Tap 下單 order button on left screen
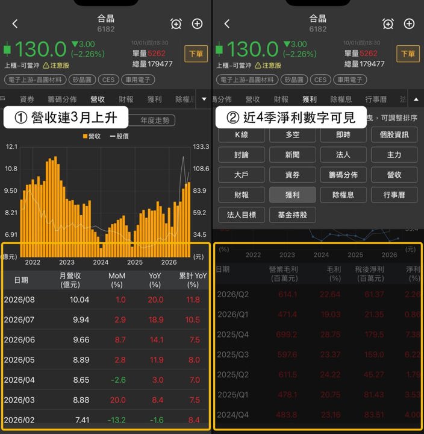This screenshot has height=434, width=424. [196, 54]
